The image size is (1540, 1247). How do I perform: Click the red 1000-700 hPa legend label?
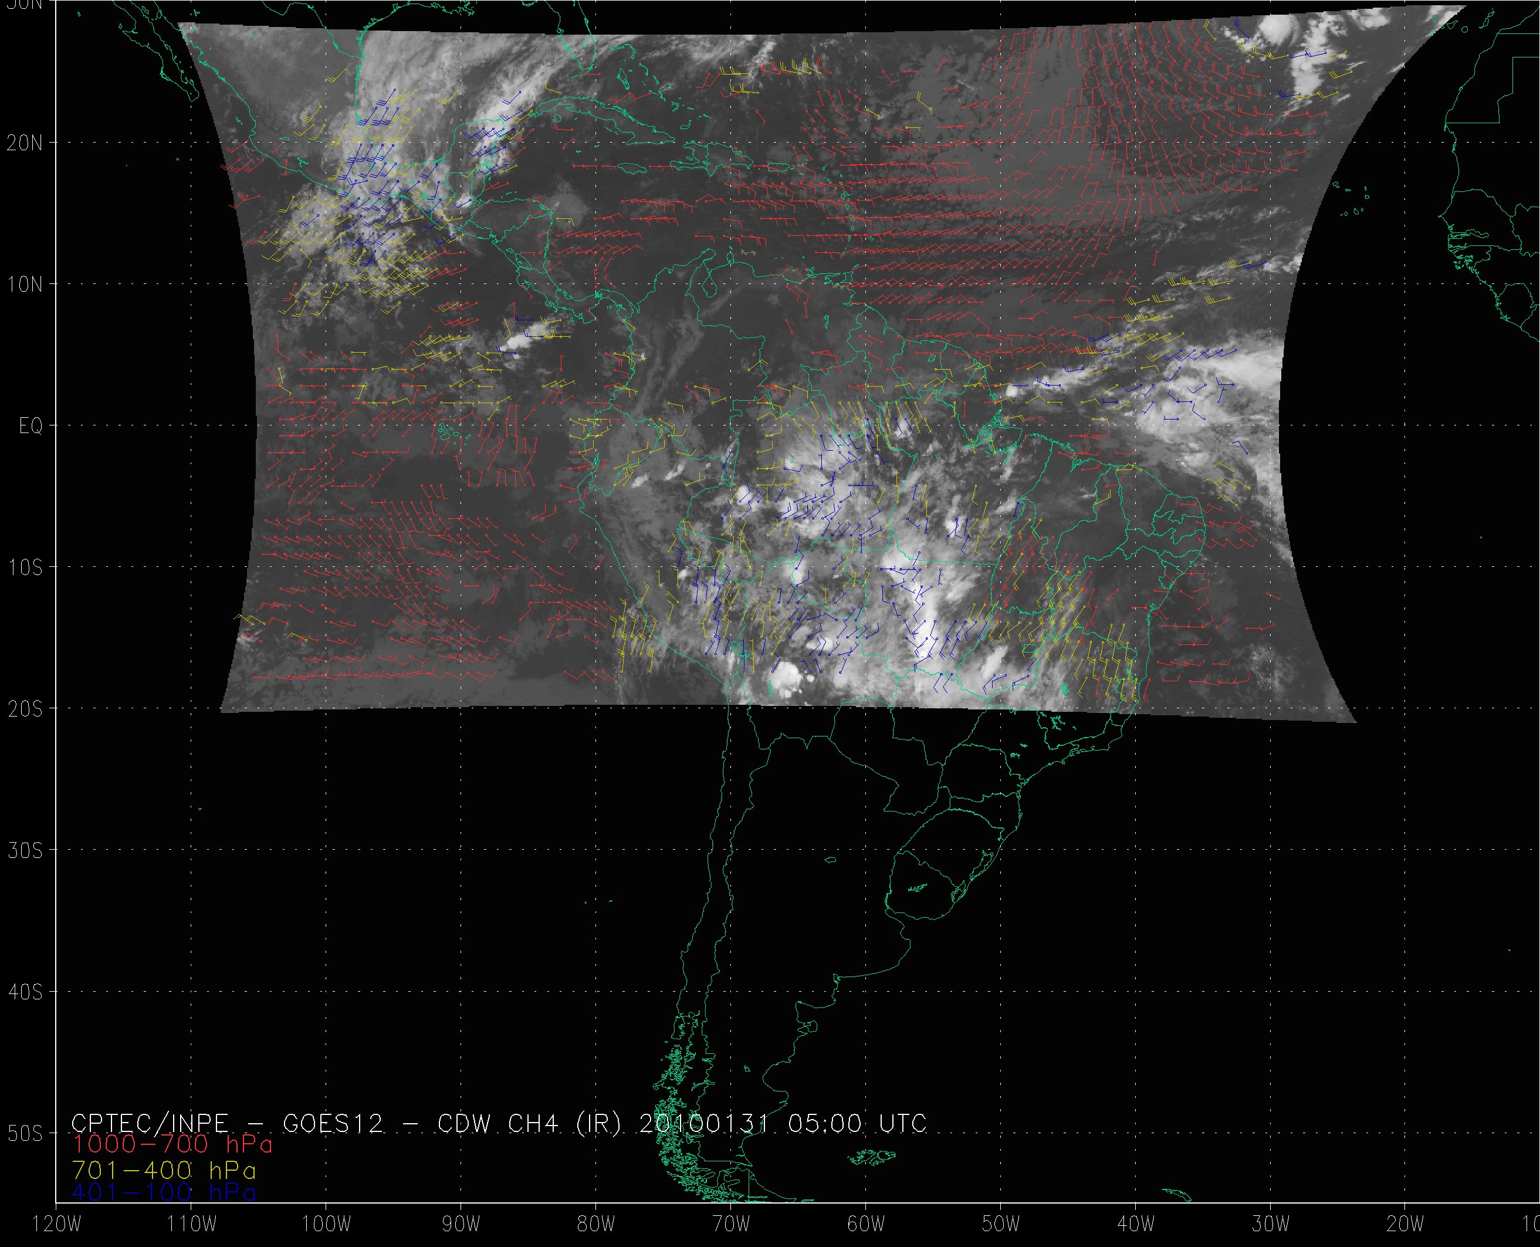click(x=172, y=1144)
